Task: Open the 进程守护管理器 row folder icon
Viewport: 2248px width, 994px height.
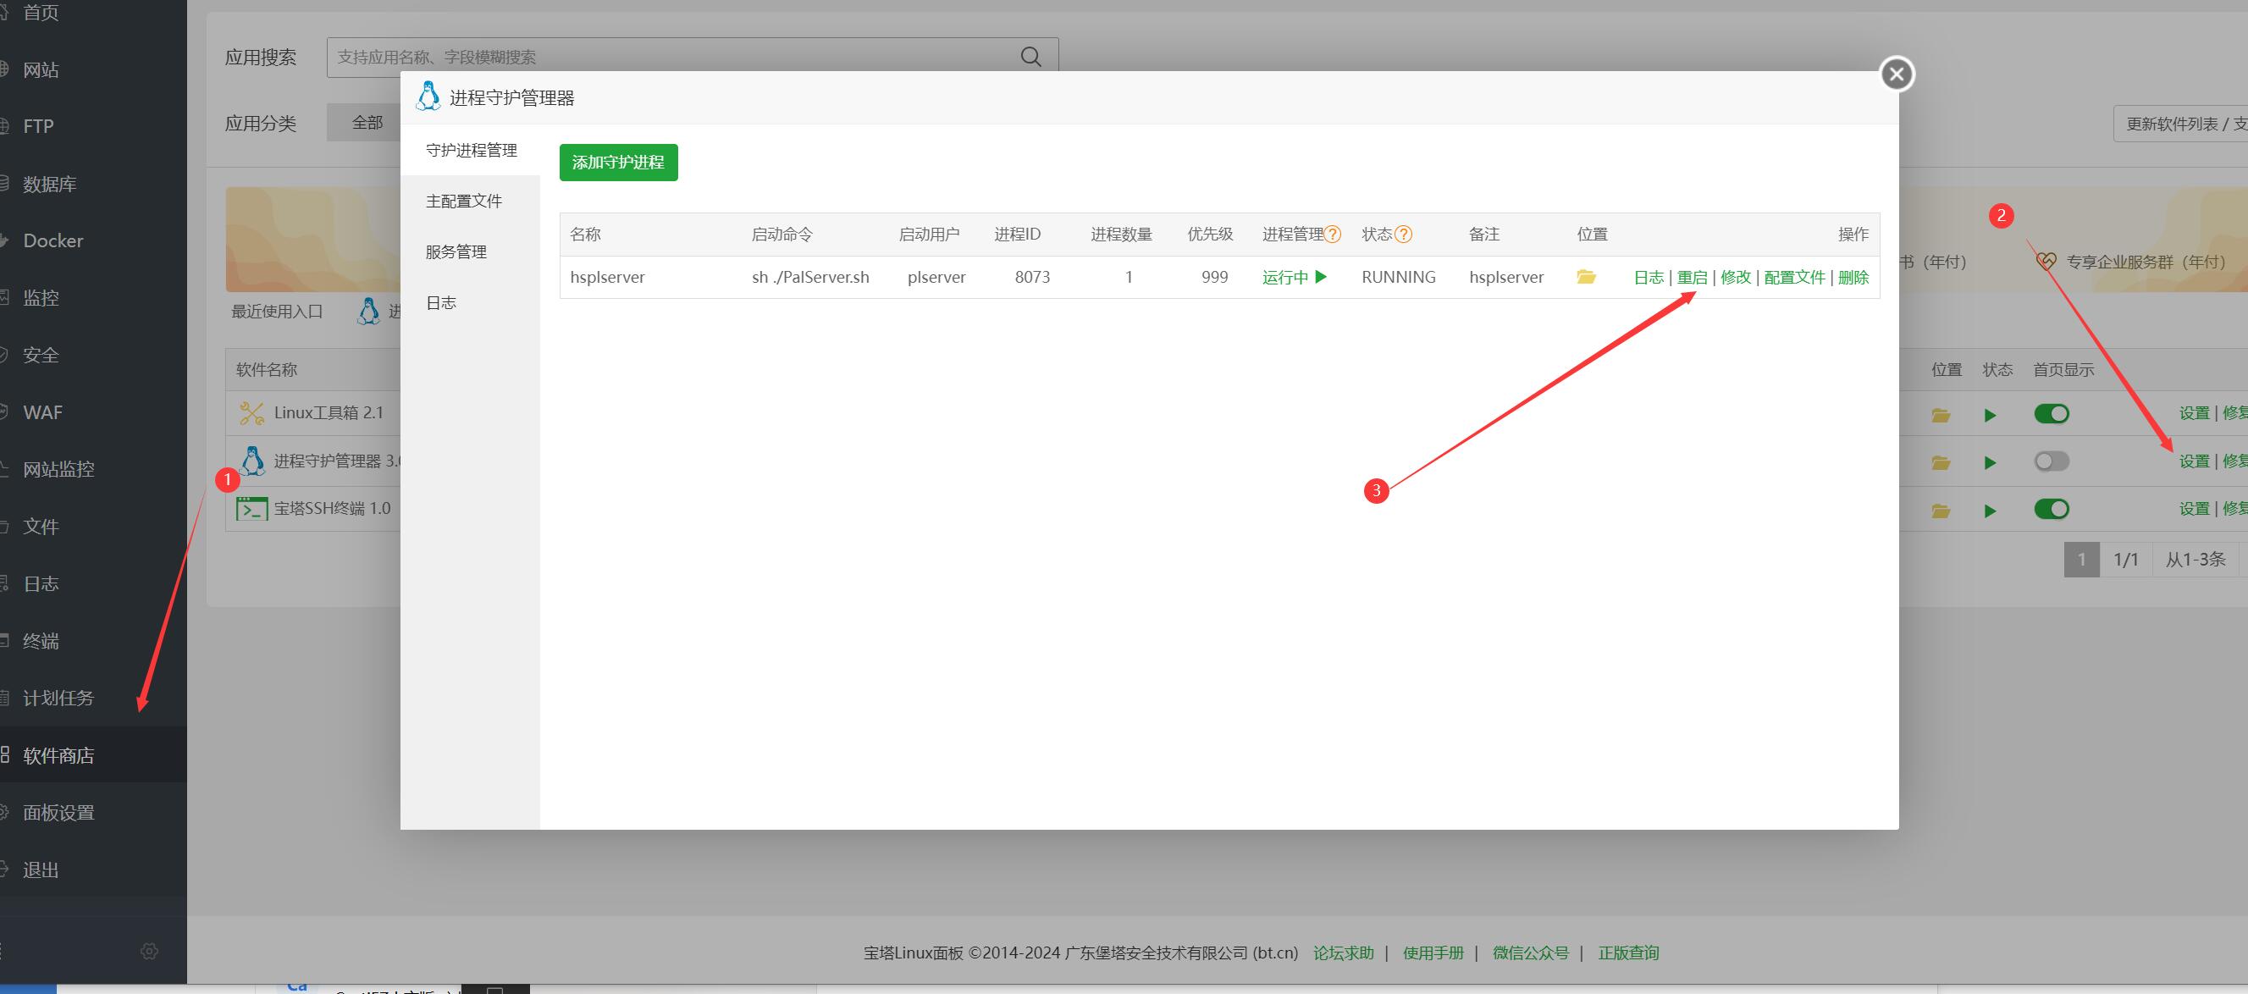Action: point(1941,462)
